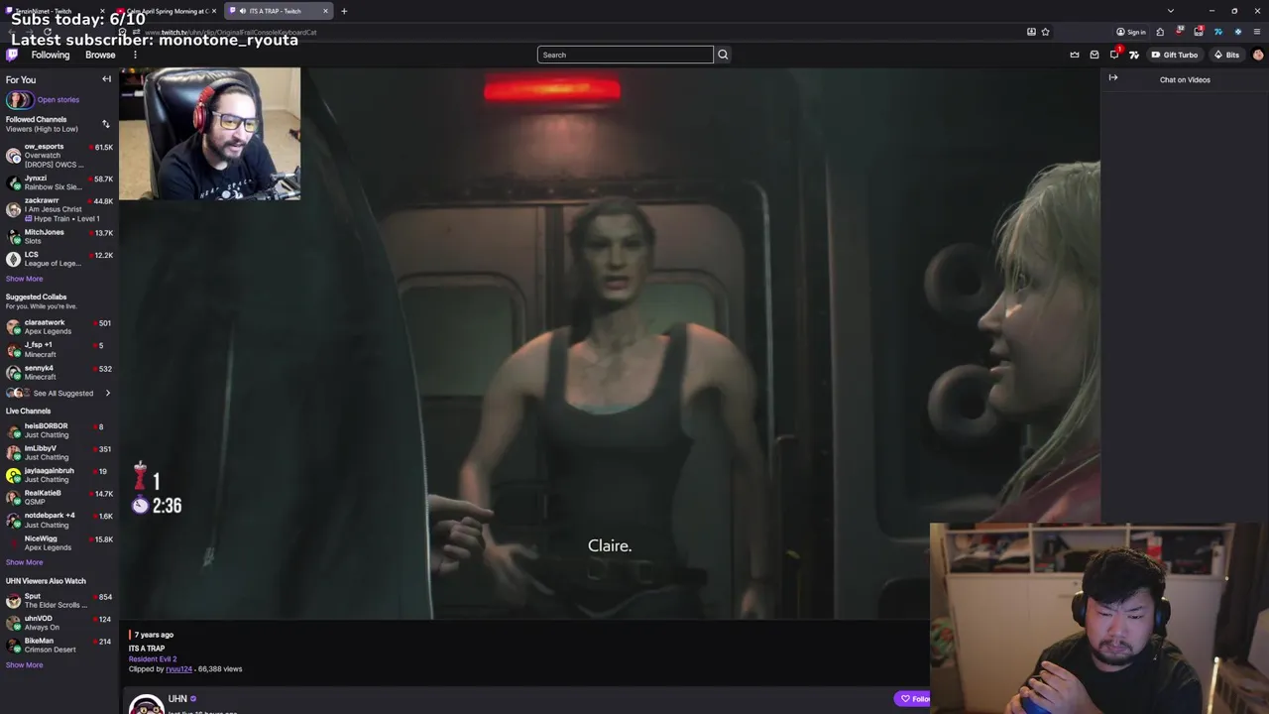Image resolution: width=1269 pixels, height=714 pixels.
Task: Open the notifications icon with red badge
Action: (1114, 55)
